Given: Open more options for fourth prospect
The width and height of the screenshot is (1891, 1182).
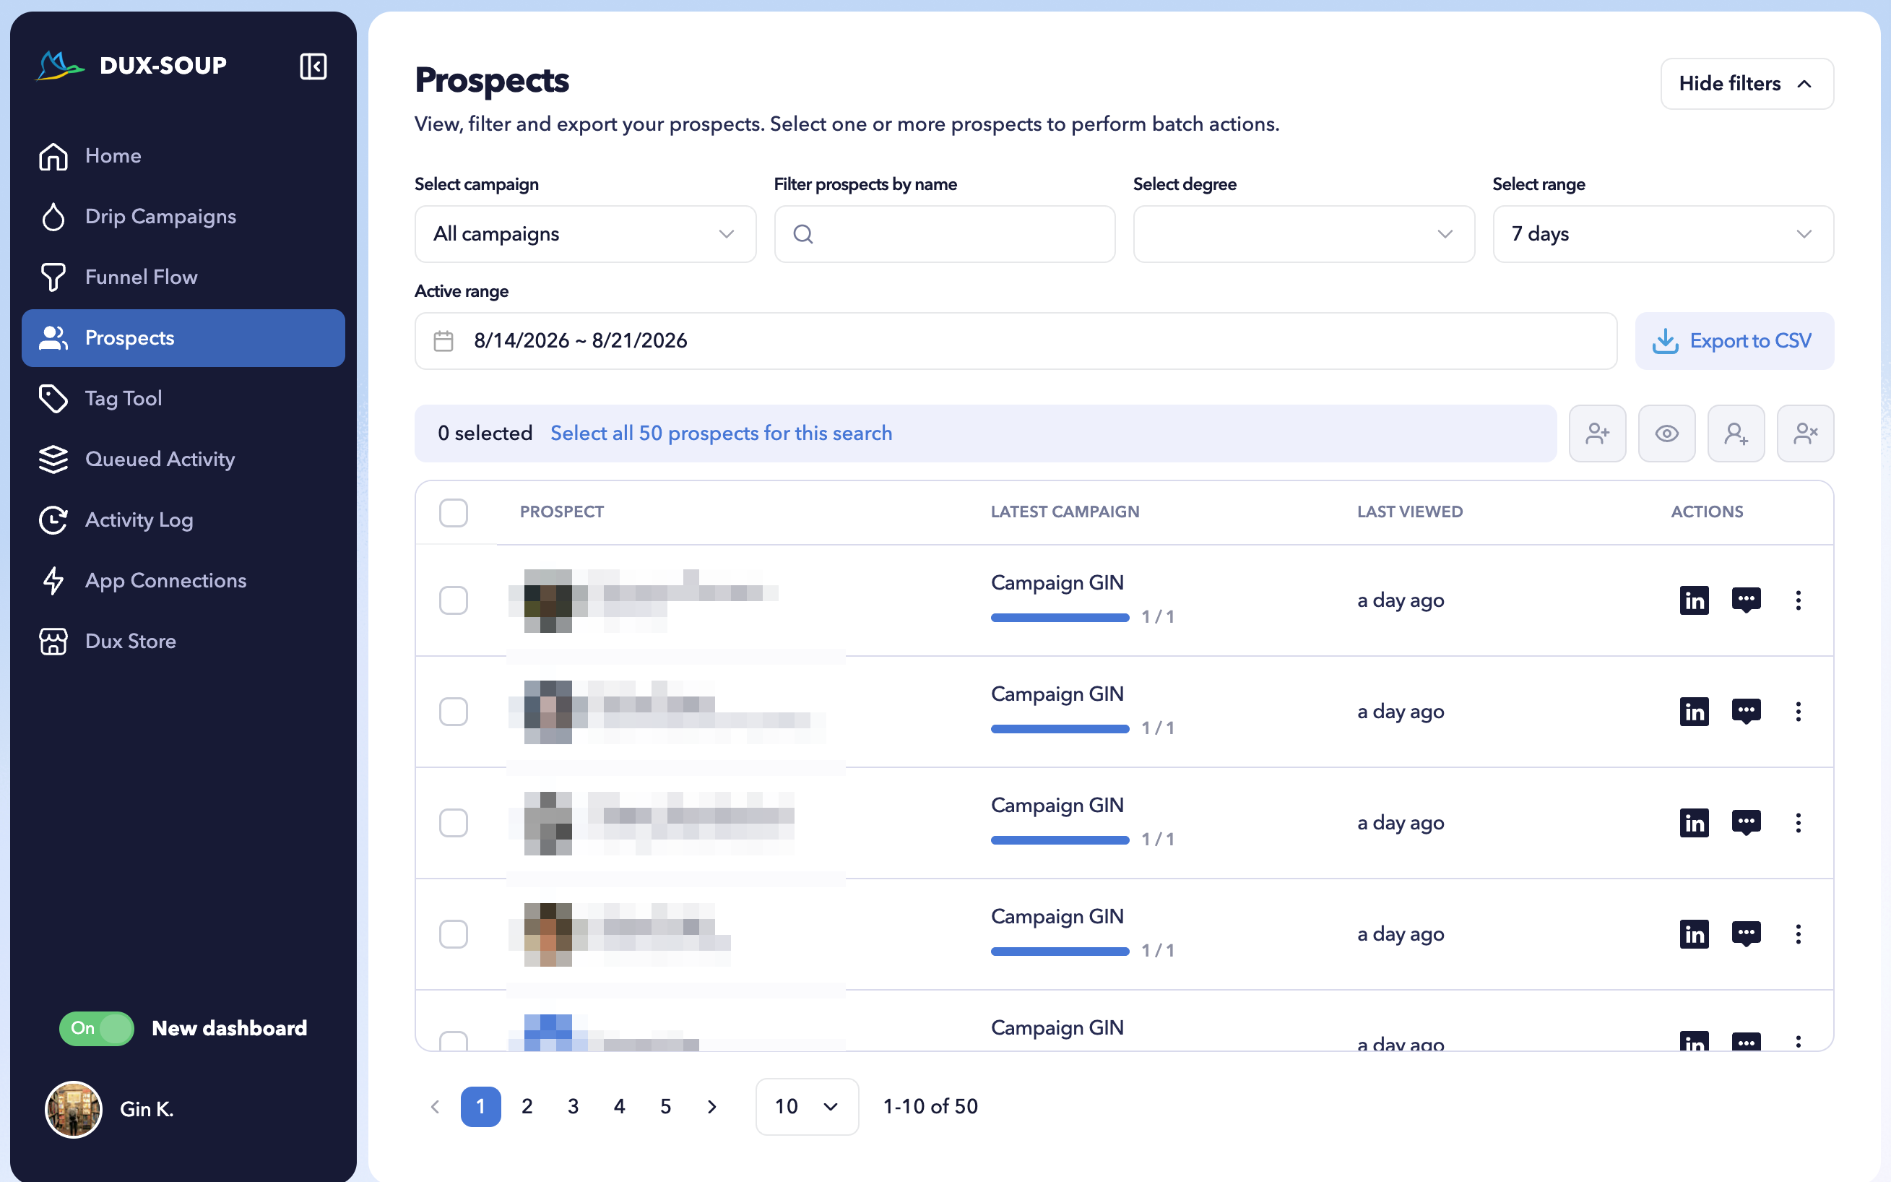Looking at the screenshot, I should click(x=1798, y=933).
